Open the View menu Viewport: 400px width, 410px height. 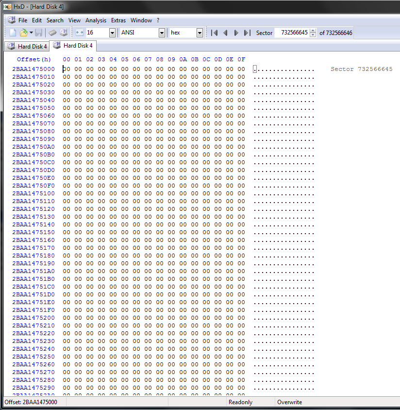74,20
